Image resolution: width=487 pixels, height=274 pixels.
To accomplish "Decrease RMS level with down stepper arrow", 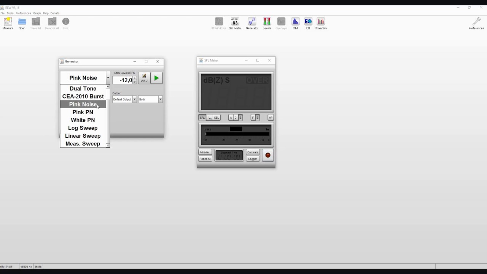I will pos(134,82).
